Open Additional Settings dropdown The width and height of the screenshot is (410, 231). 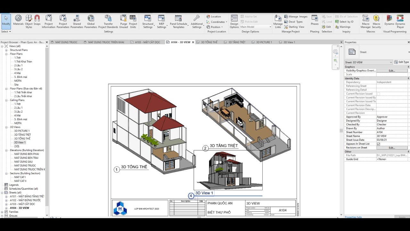pyautogui.click(x=197, y=21)
